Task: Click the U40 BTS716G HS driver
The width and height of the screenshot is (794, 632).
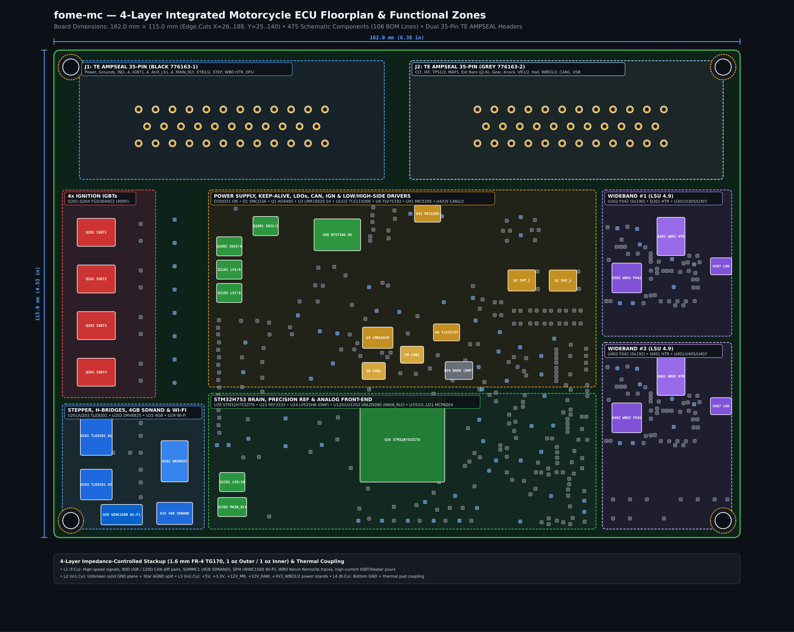Action: pos(337,235)
